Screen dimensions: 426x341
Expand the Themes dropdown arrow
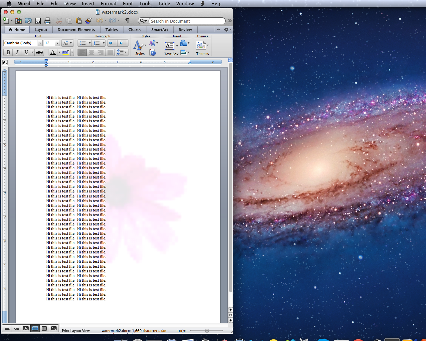(x=208, y=45)
